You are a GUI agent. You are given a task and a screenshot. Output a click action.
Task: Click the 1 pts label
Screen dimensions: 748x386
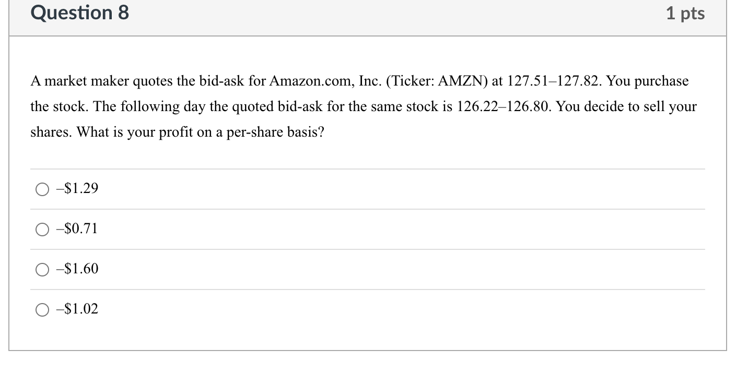click(687, 13)
